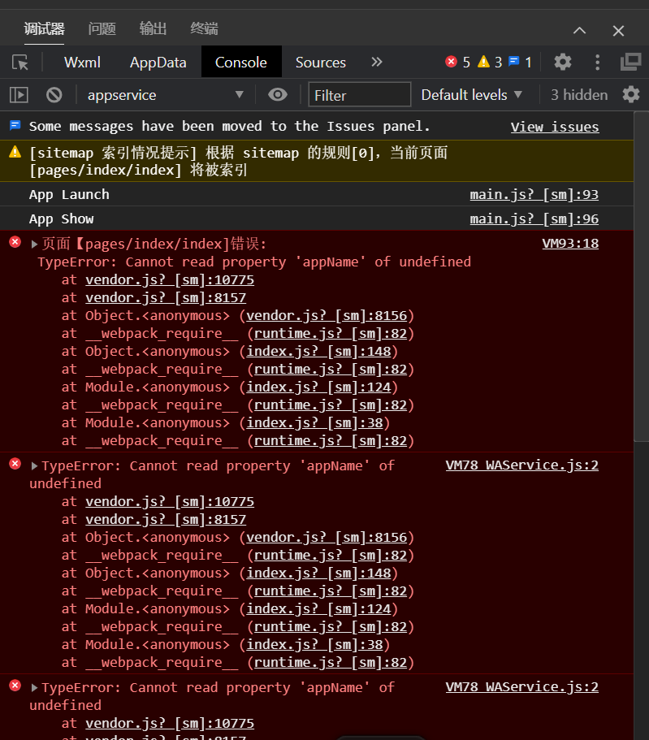Clear the console with the ban icon
This screenshot has width=649, height=740.
[x=54, y=95]
